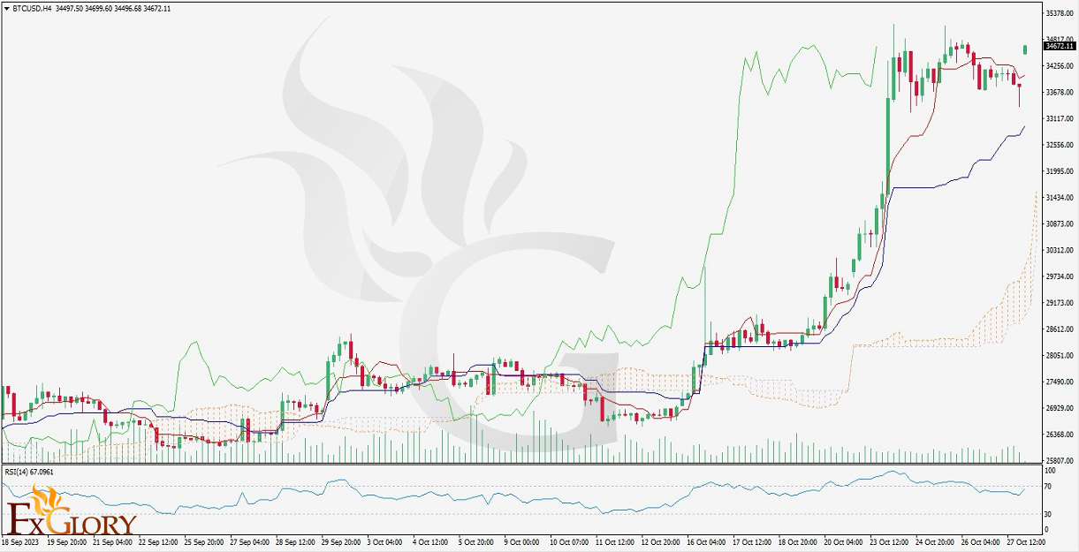Click the RSI 30 level label

1048,515
